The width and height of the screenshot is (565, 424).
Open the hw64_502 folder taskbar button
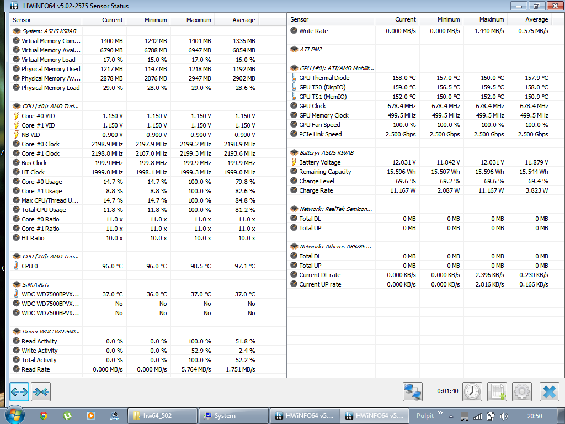[163, 416]
